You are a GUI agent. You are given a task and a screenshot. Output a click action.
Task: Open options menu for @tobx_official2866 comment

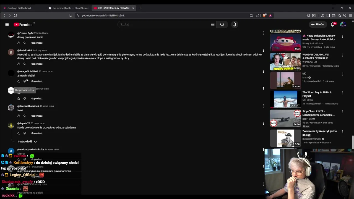pos(263,71)
